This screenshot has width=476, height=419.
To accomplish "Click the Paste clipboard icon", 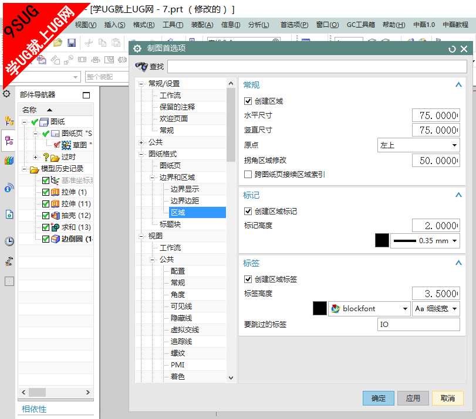I will [116, 43].
